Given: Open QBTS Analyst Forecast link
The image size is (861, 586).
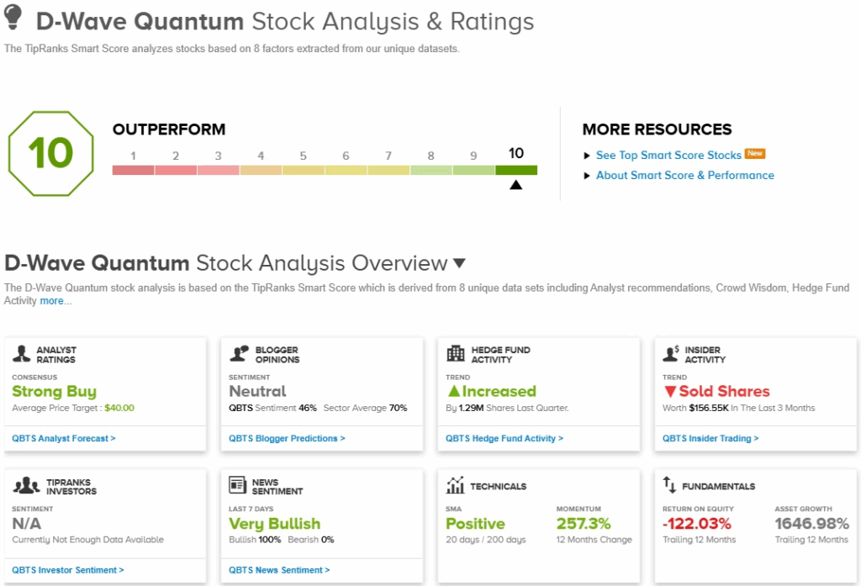Looking at the screenshot, I should click(x=64, y=438).
